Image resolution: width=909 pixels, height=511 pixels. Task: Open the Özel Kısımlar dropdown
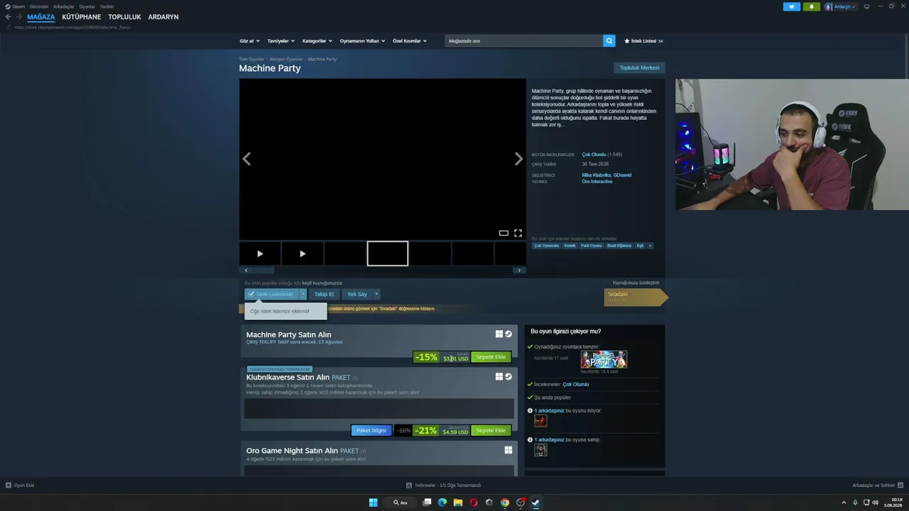(410, 41)
